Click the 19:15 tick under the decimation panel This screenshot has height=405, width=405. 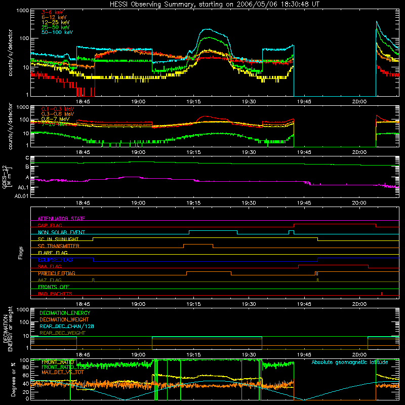193,355
